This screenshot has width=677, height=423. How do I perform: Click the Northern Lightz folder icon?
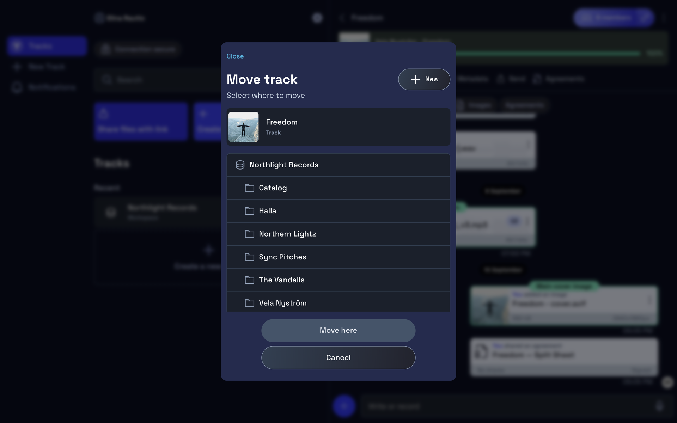249,234
